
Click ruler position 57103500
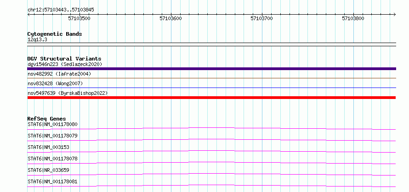(x=79, y=18)
